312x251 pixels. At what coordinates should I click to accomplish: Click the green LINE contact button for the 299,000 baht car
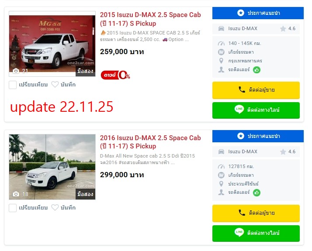click(256, 233)
